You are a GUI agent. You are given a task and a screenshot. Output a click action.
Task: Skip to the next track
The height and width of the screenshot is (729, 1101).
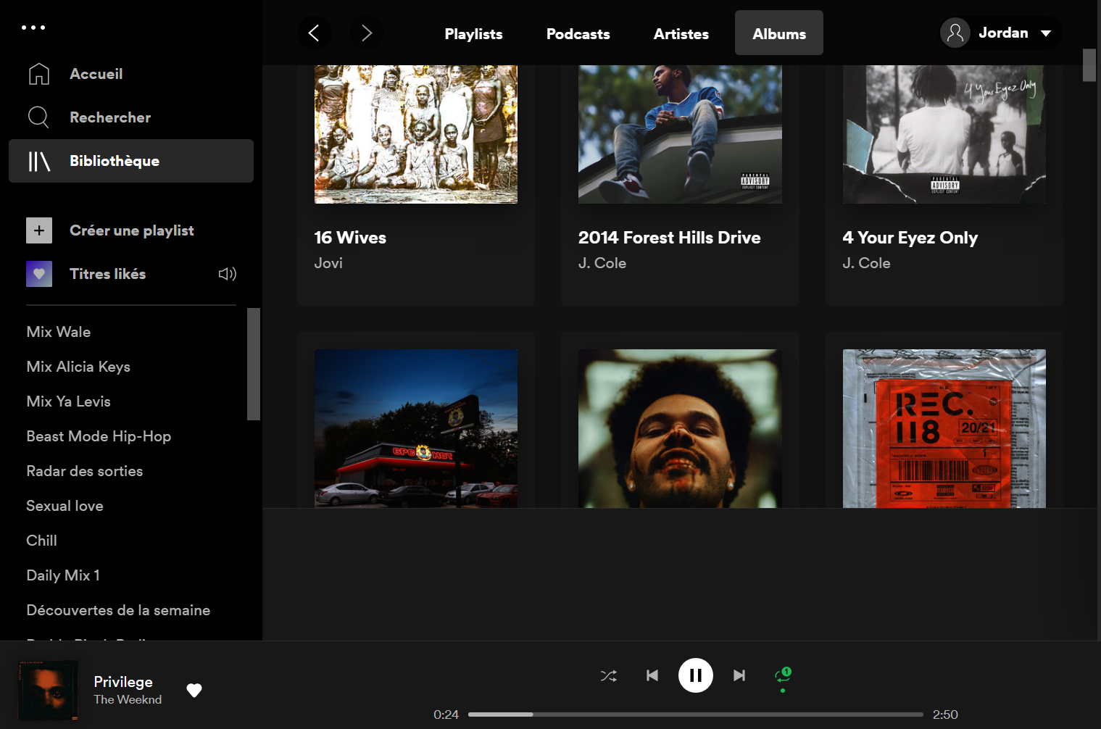[739, 675]
